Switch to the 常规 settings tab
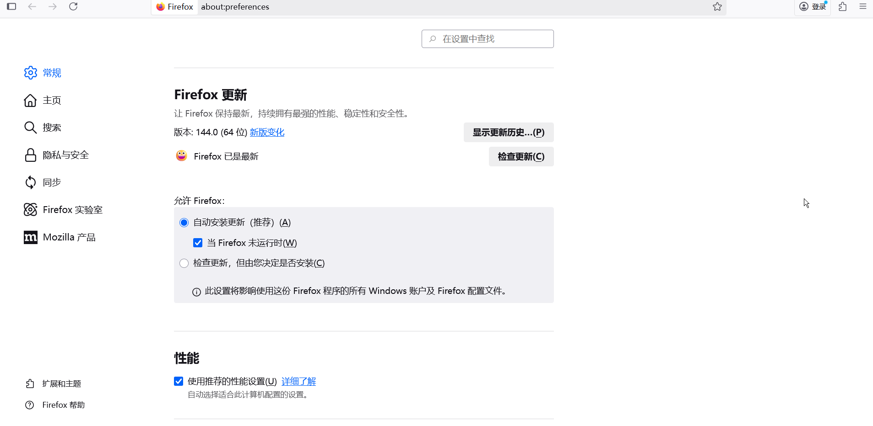This screenshot has height=426, width=873. coord(51,73)
